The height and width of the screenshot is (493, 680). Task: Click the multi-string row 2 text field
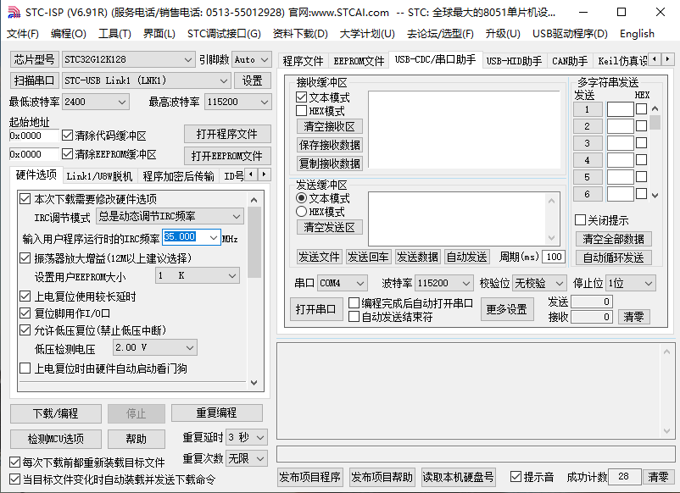point(620,126)
